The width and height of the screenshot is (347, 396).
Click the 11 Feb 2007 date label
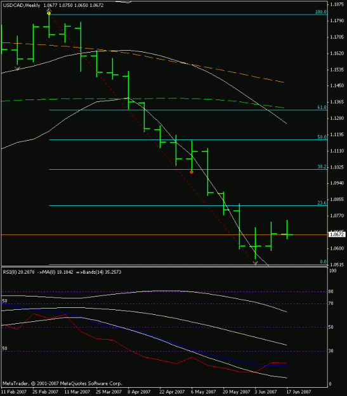click(14, 392)
